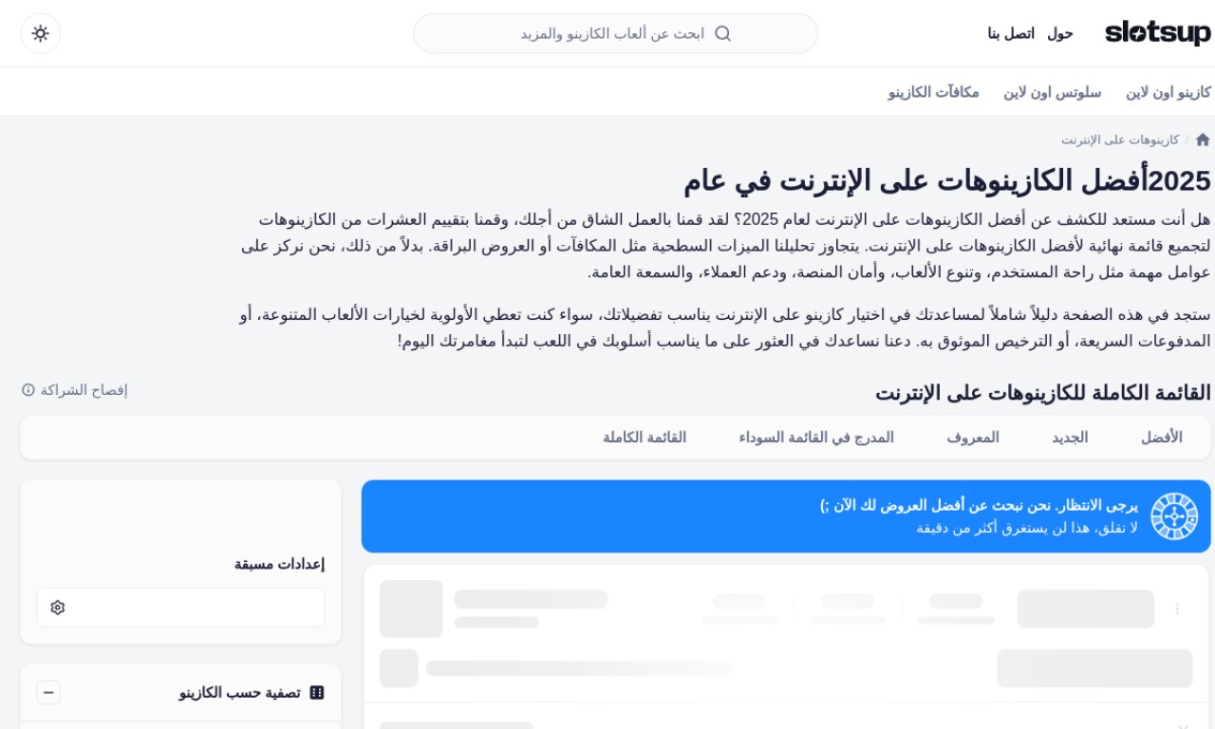Toggle the light/dark theme sun icon
This screenshot has width=1215, height=729.
pos(40,33)
